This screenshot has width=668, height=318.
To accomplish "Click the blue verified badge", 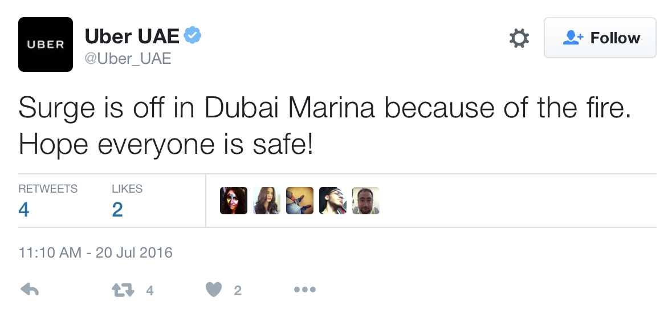I will tap(193, 36).
